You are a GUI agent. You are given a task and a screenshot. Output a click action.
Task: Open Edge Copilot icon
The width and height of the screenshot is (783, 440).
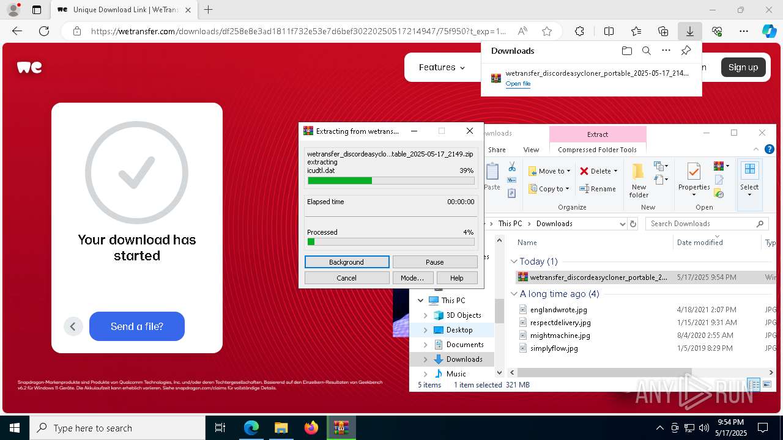tap(769, 31)
